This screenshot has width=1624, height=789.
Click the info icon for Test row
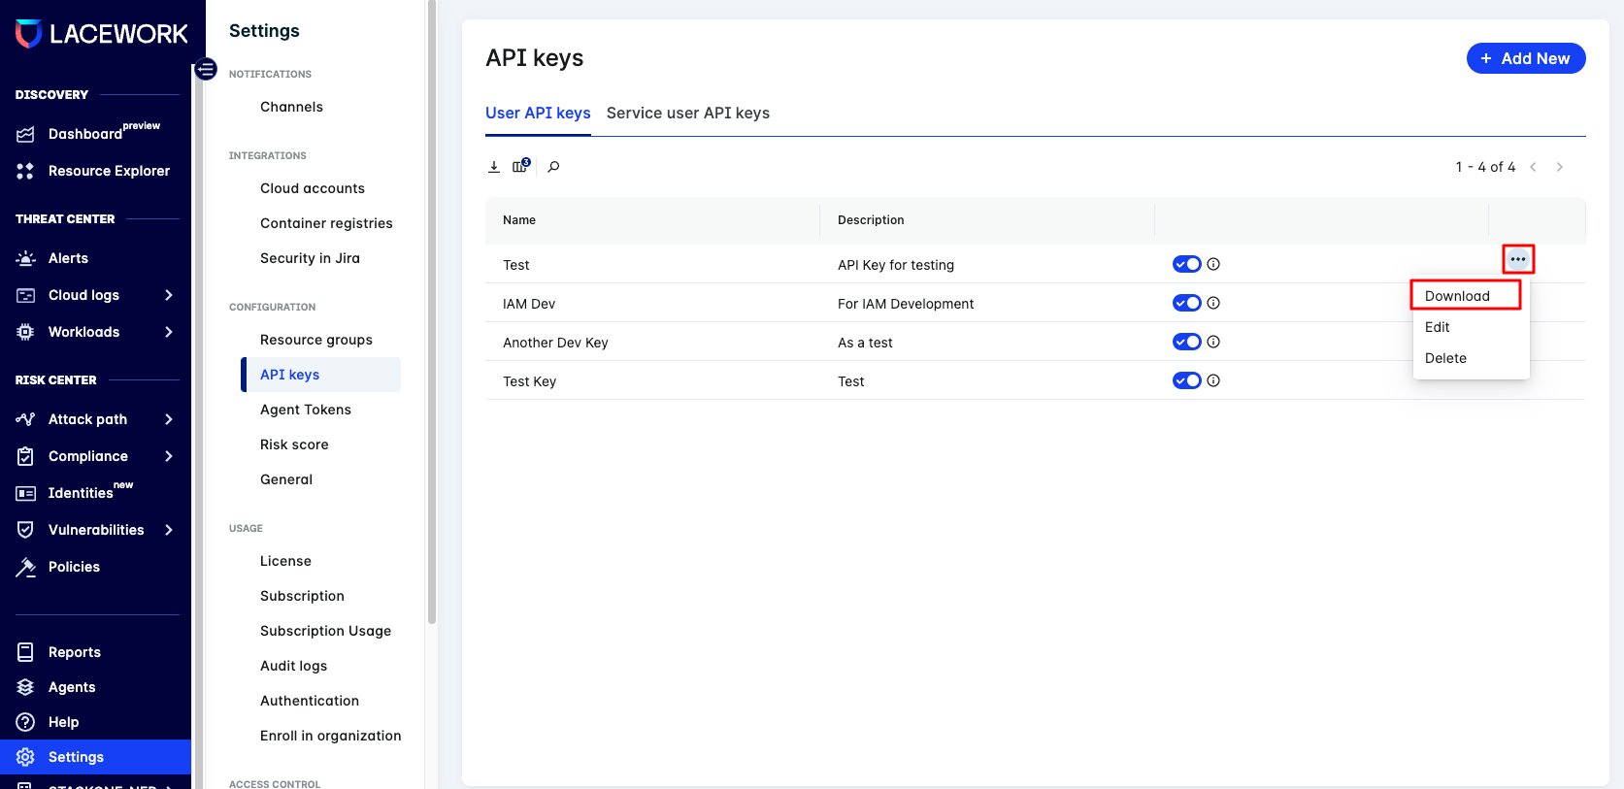(x=1213, y=264)
